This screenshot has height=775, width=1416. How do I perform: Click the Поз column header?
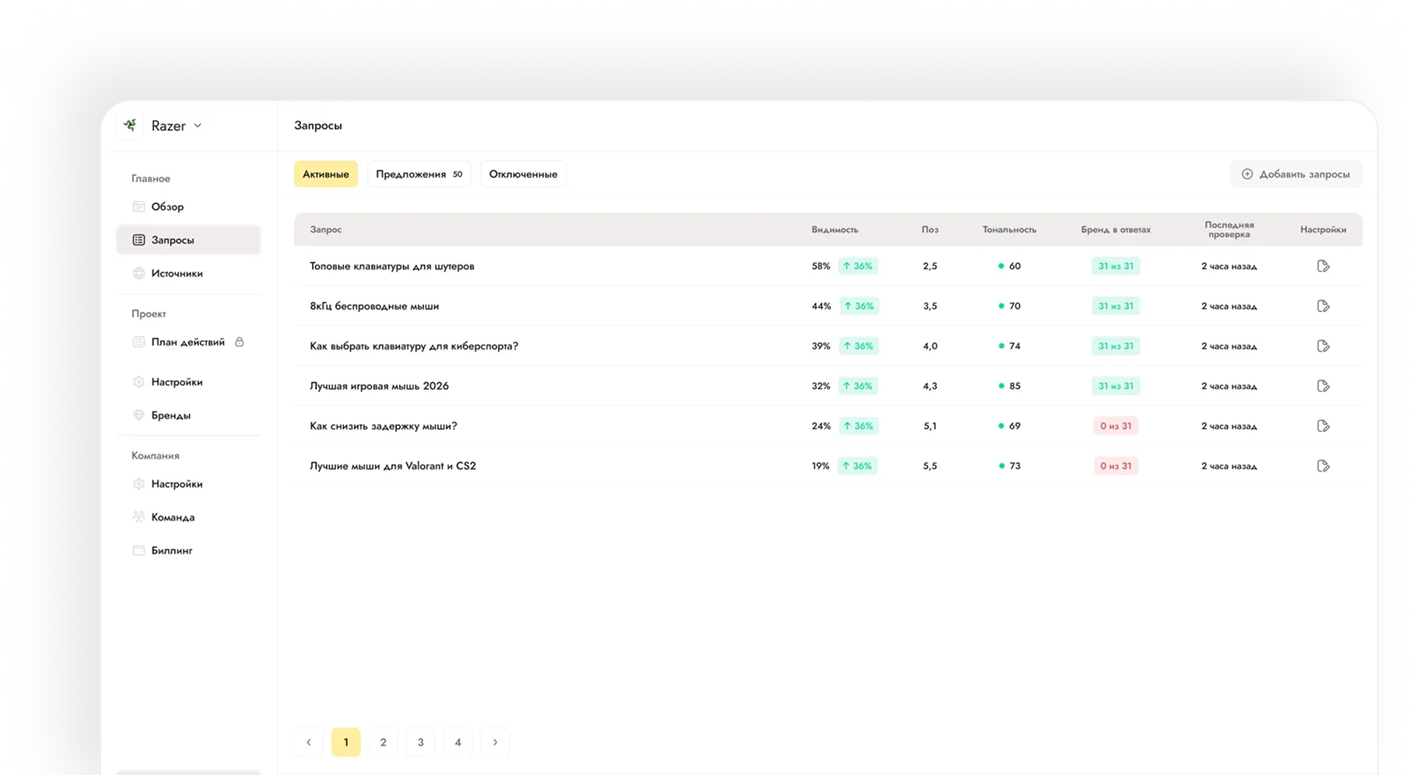coord(930,230)
